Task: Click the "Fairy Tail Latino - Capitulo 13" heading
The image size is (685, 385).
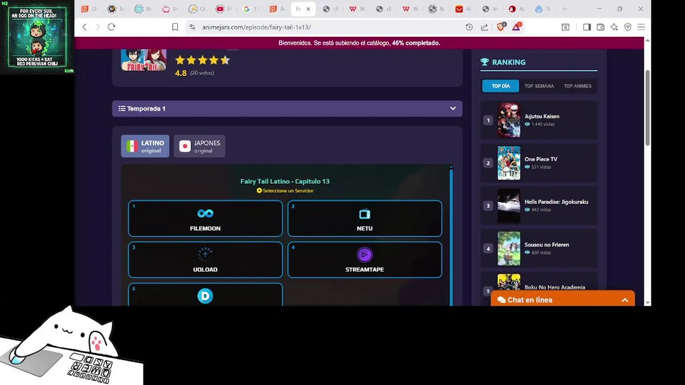Action: coord(285,181)
